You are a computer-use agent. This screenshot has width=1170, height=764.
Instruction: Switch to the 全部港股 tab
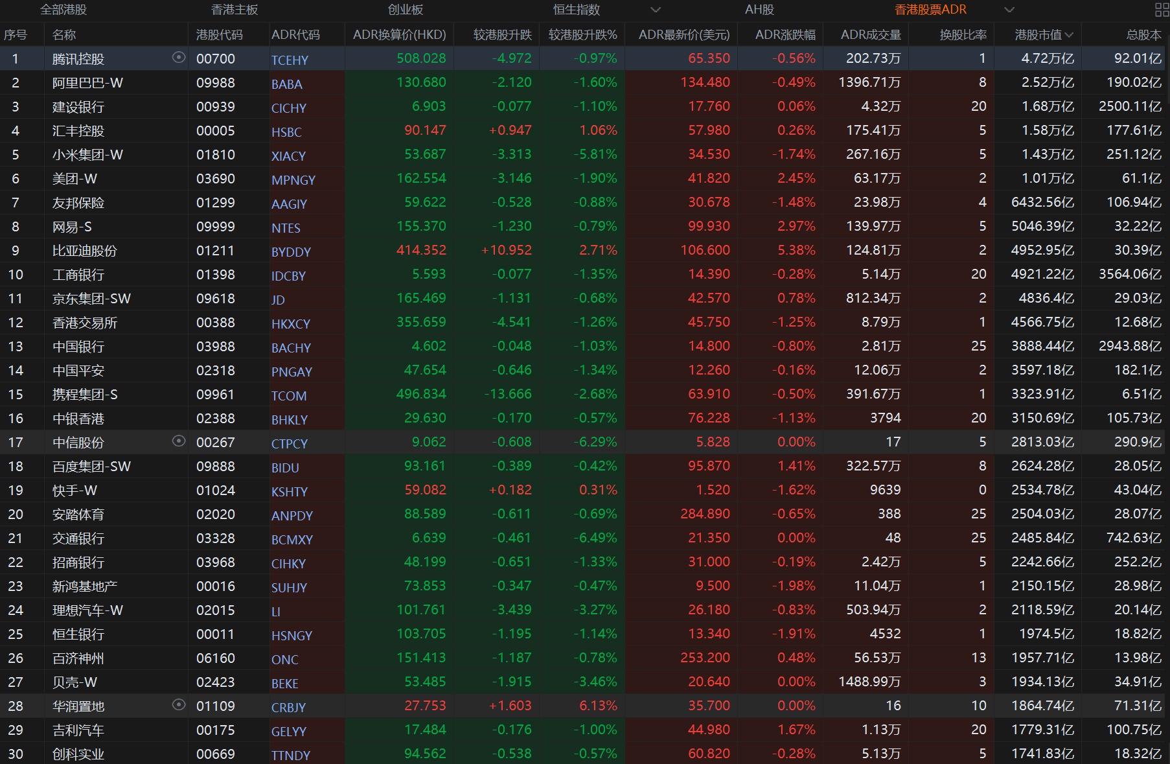[x=63, y=10]
